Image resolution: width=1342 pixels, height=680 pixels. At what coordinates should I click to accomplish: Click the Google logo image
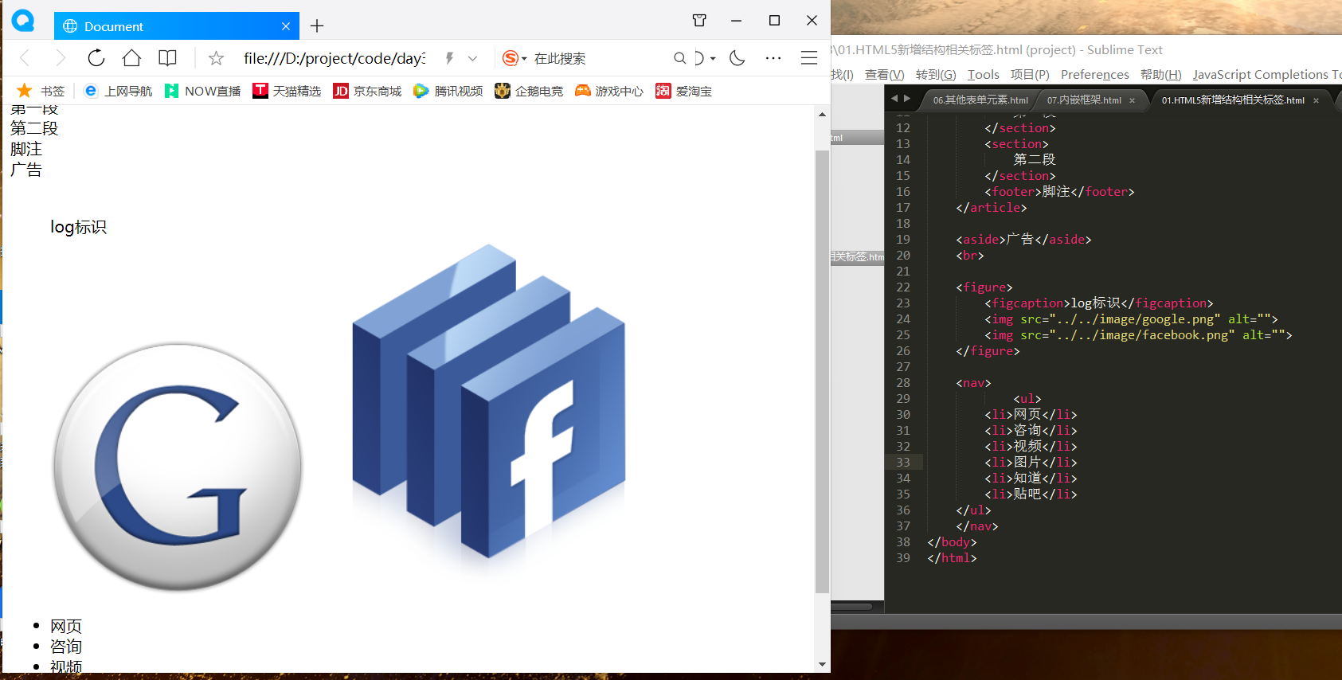(x=178, y=467)
